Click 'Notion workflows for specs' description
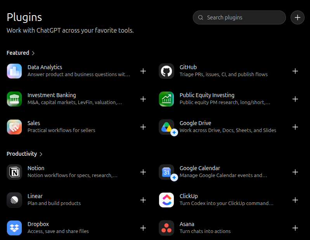Viewport: 310px width, 240px height. click(x=73, y=175)
